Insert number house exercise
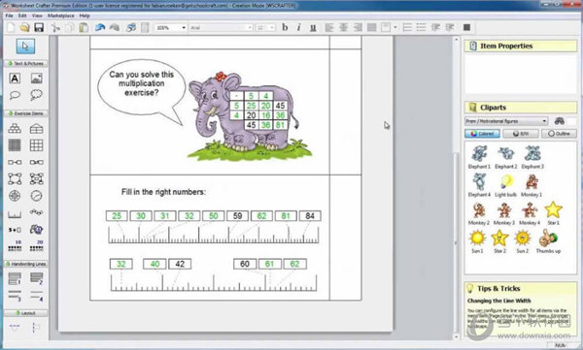 pyautogui.click(x=37, y=129)
